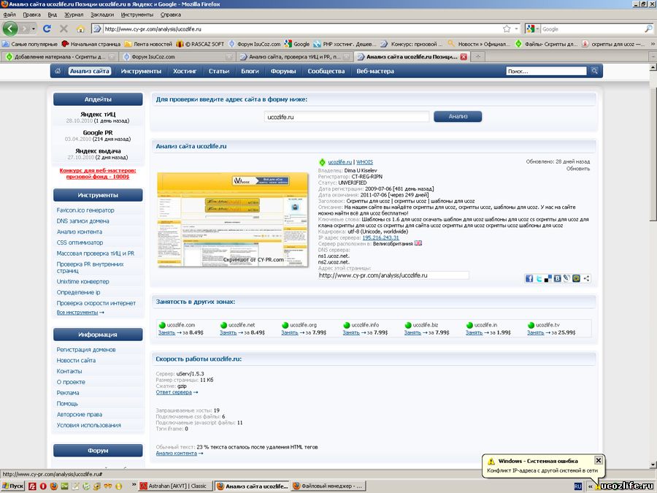Click the RU language indicator in tray
Screen dimensions: 657x493
[578, 486]
